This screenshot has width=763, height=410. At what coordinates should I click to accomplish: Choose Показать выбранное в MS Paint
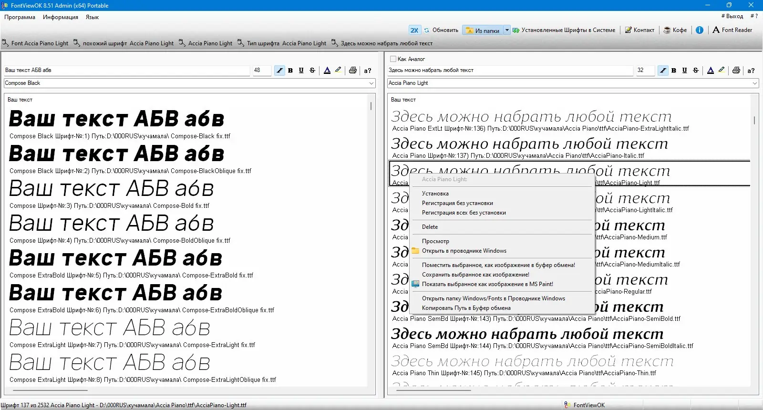click(x=501, y=284)
